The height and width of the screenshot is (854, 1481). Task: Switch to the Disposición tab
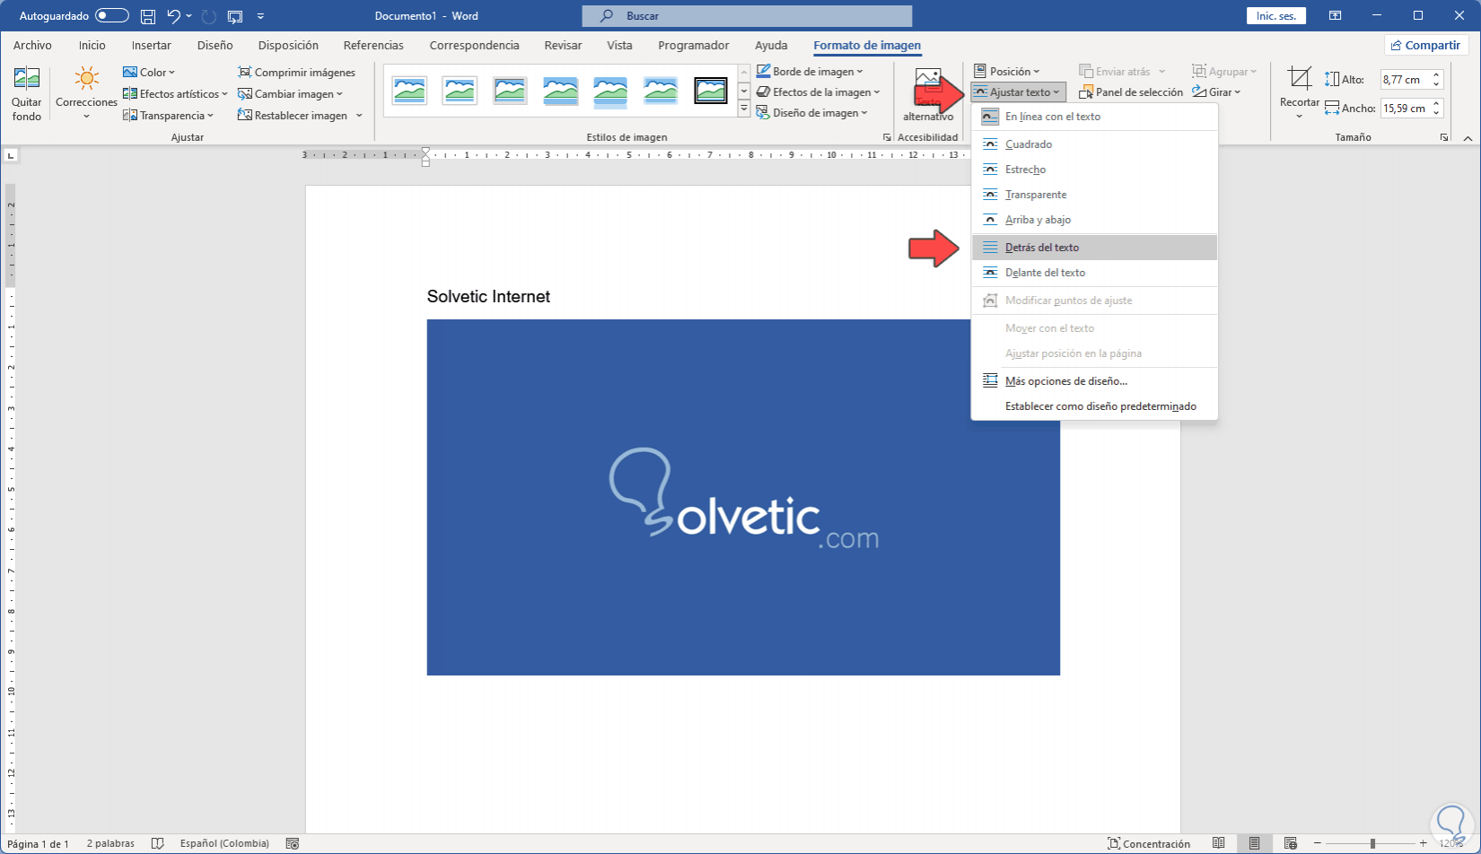[x=288, y=46]
